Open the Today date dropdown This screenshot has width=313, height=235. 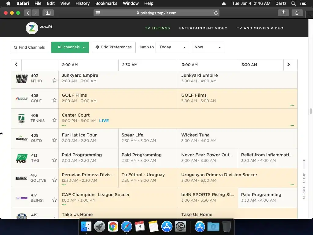pos(172,47)
